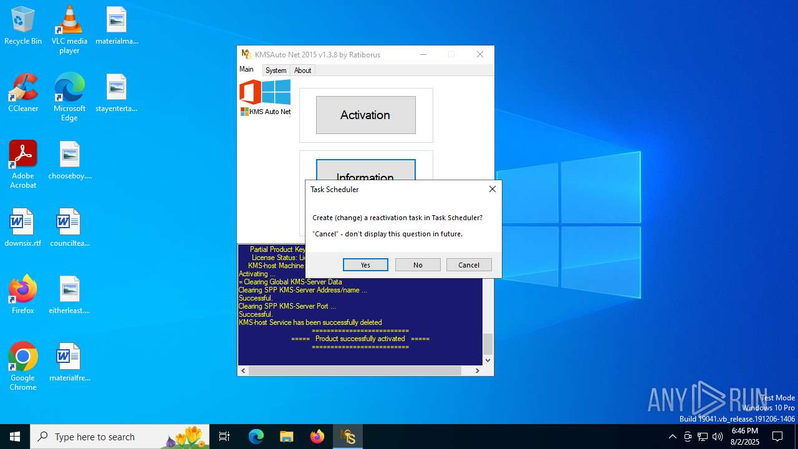Launch VLC media player shortcut
The width and height of the screenshot is (798, 449).
69,30
